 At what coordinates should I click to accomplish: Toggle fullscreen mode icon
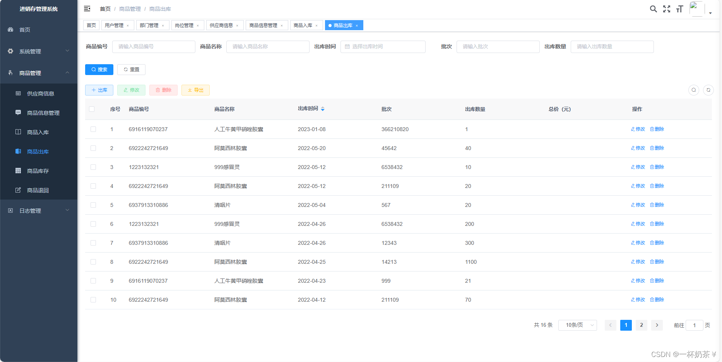pyautogui.click(x=667, y=9)
